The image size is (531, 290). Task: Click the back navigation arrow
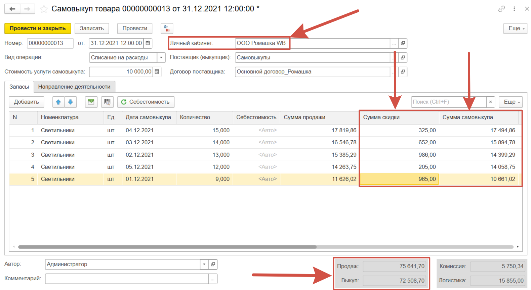[12, 9]
